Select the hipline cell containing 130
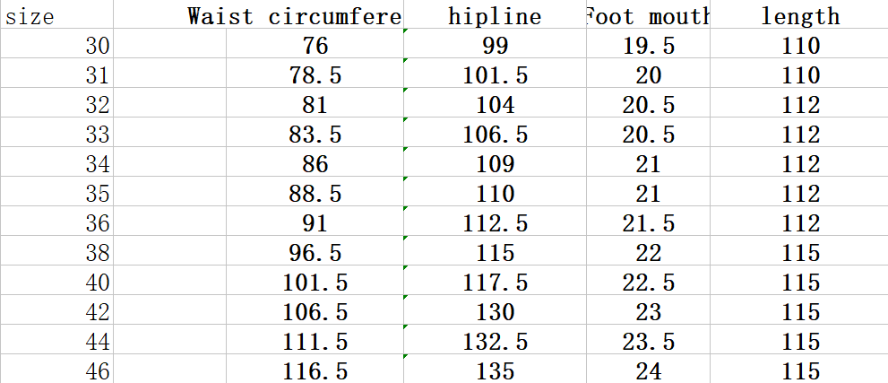Image resolution: width=888 pixels, height=383 pixels. 495,312
